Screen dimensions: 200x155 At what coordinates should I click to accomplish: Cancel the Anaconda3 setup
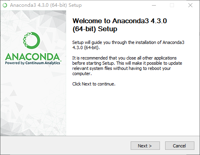(180, 146)
